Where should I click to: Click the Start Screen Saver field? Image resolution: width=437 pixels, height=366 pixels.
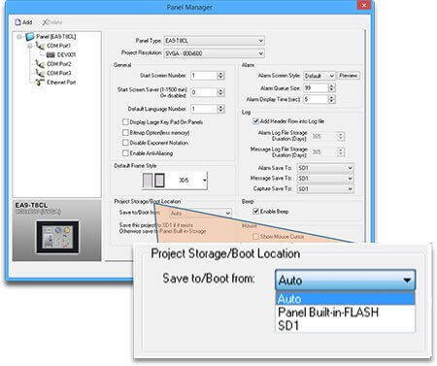pos(204,92)
